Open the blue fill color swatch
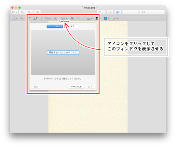176x147 pixels. click(106, 18)
